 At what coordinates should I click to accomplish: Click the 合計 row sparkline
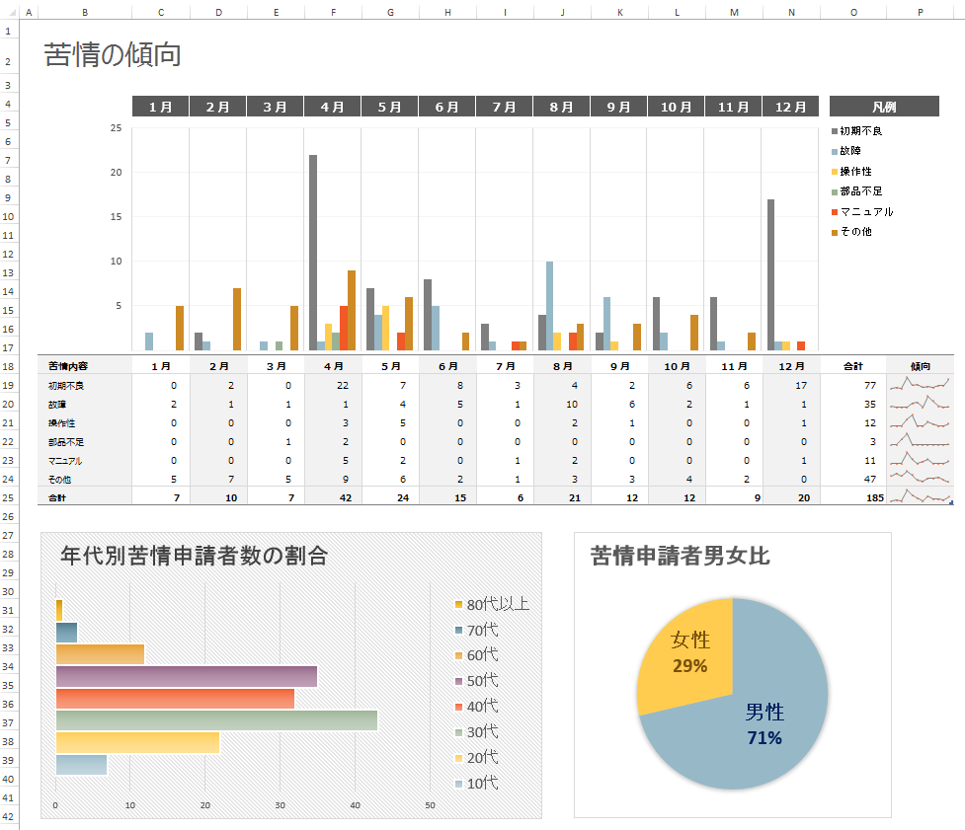[x=921, y=496]
